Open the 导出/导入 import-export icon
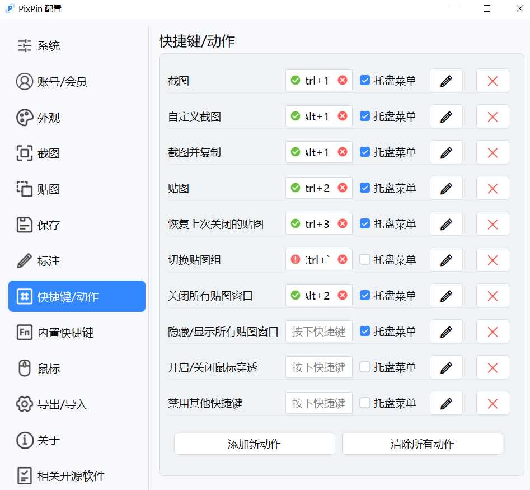 (x=25, y=404)
